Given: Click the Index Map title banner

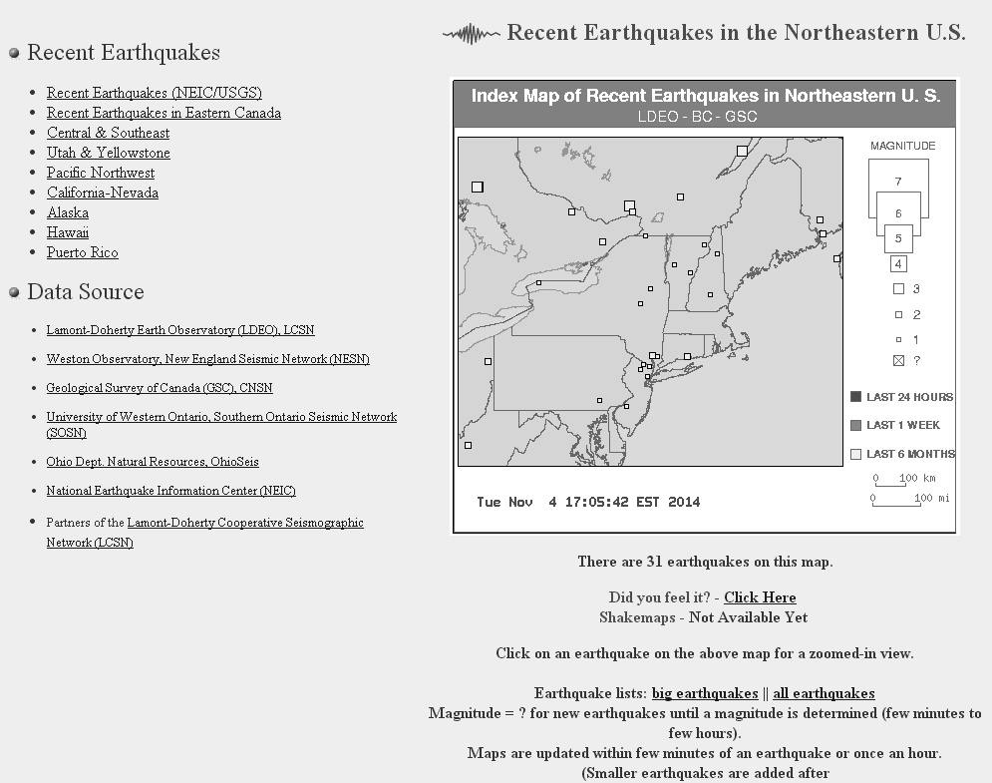Looking at the screenshot, I should click(x=705, y=104).
